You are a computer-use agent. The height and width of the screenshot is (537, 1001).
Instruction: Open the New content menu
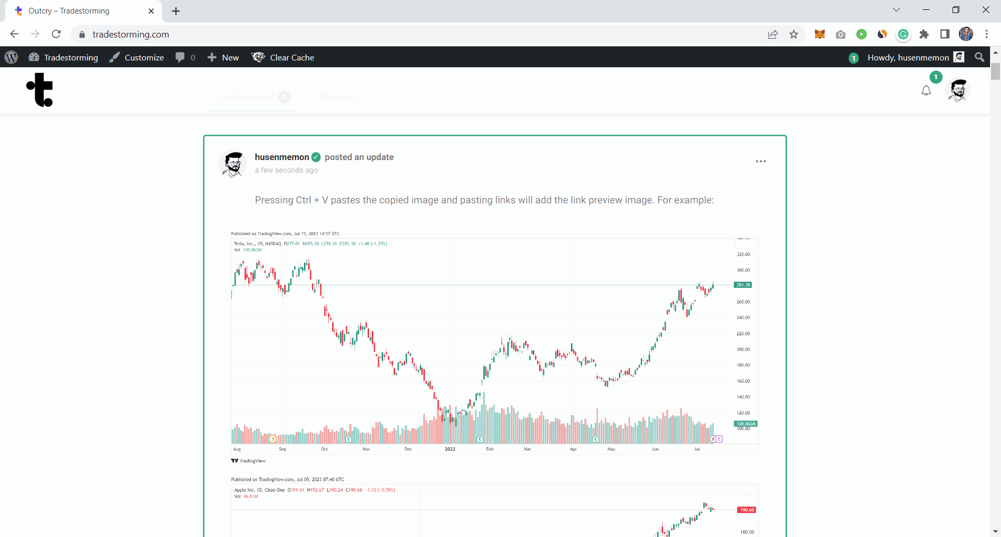(223, 57)
